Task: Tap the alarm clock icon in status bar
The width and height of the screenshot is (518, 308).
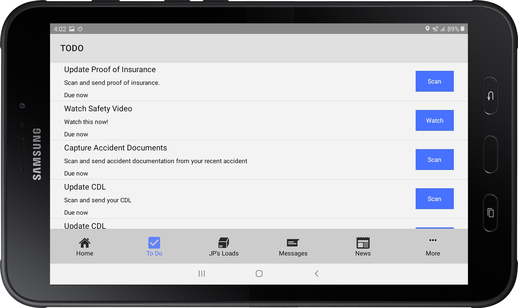Action: pos(80,29)
